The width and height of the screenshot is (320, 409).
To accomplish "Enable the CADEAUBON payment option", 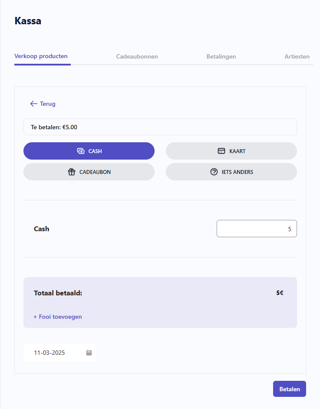I will (89, 172).
